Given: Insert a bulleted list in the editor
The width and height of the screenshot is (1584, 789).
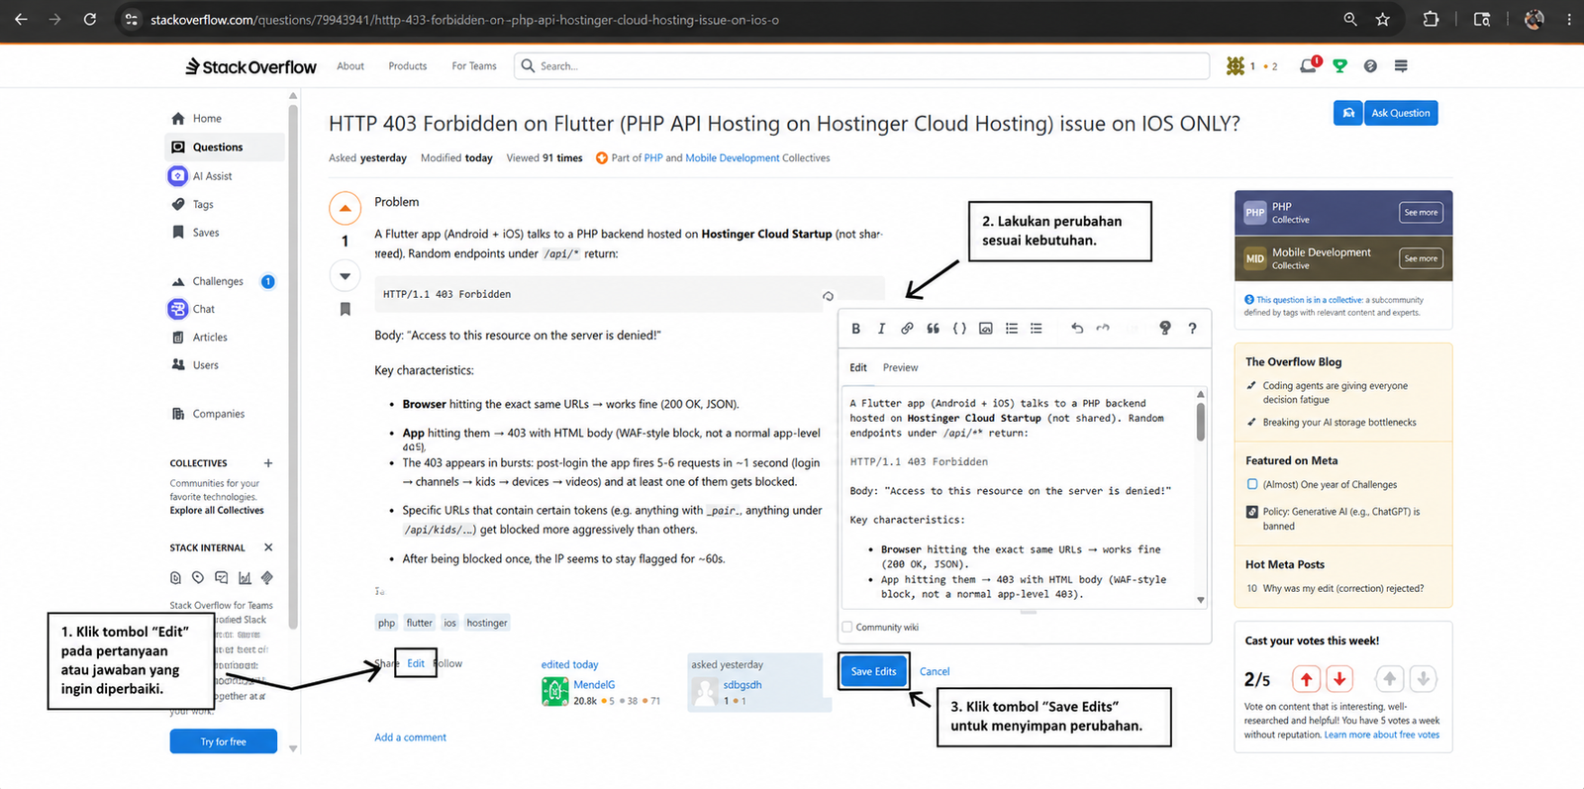Looking at the screenshot, I should (x=1037, y=329).
